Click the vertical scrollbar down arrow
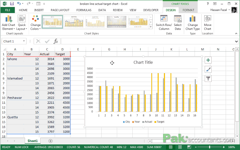Viewport: 240px width, 150px height. [237, 136]
